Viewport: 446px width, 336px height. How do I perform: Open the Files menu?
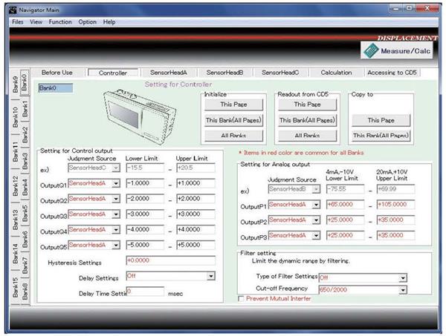pos(18,22)
